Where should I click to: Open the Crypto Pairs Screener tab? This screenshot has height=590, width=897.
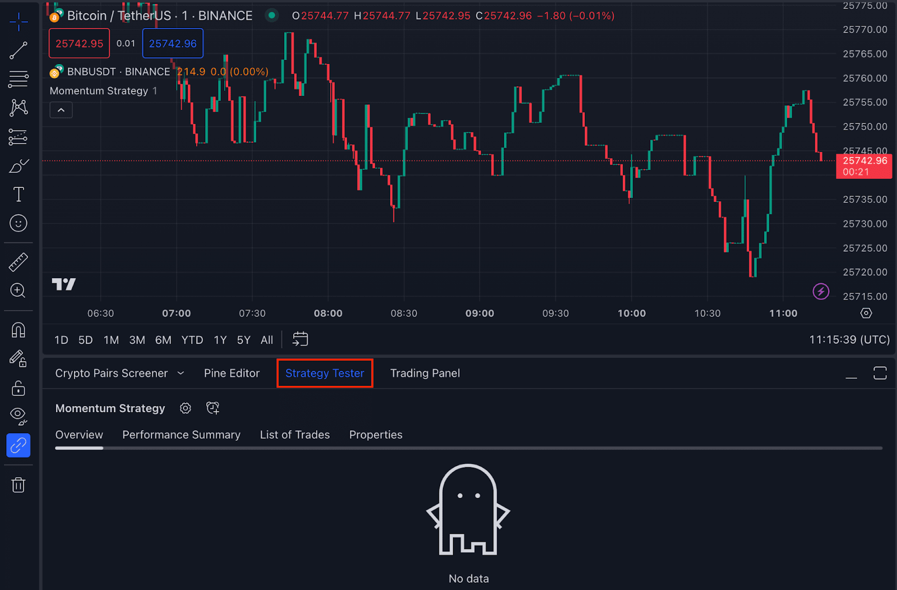(x=112, y=373)
